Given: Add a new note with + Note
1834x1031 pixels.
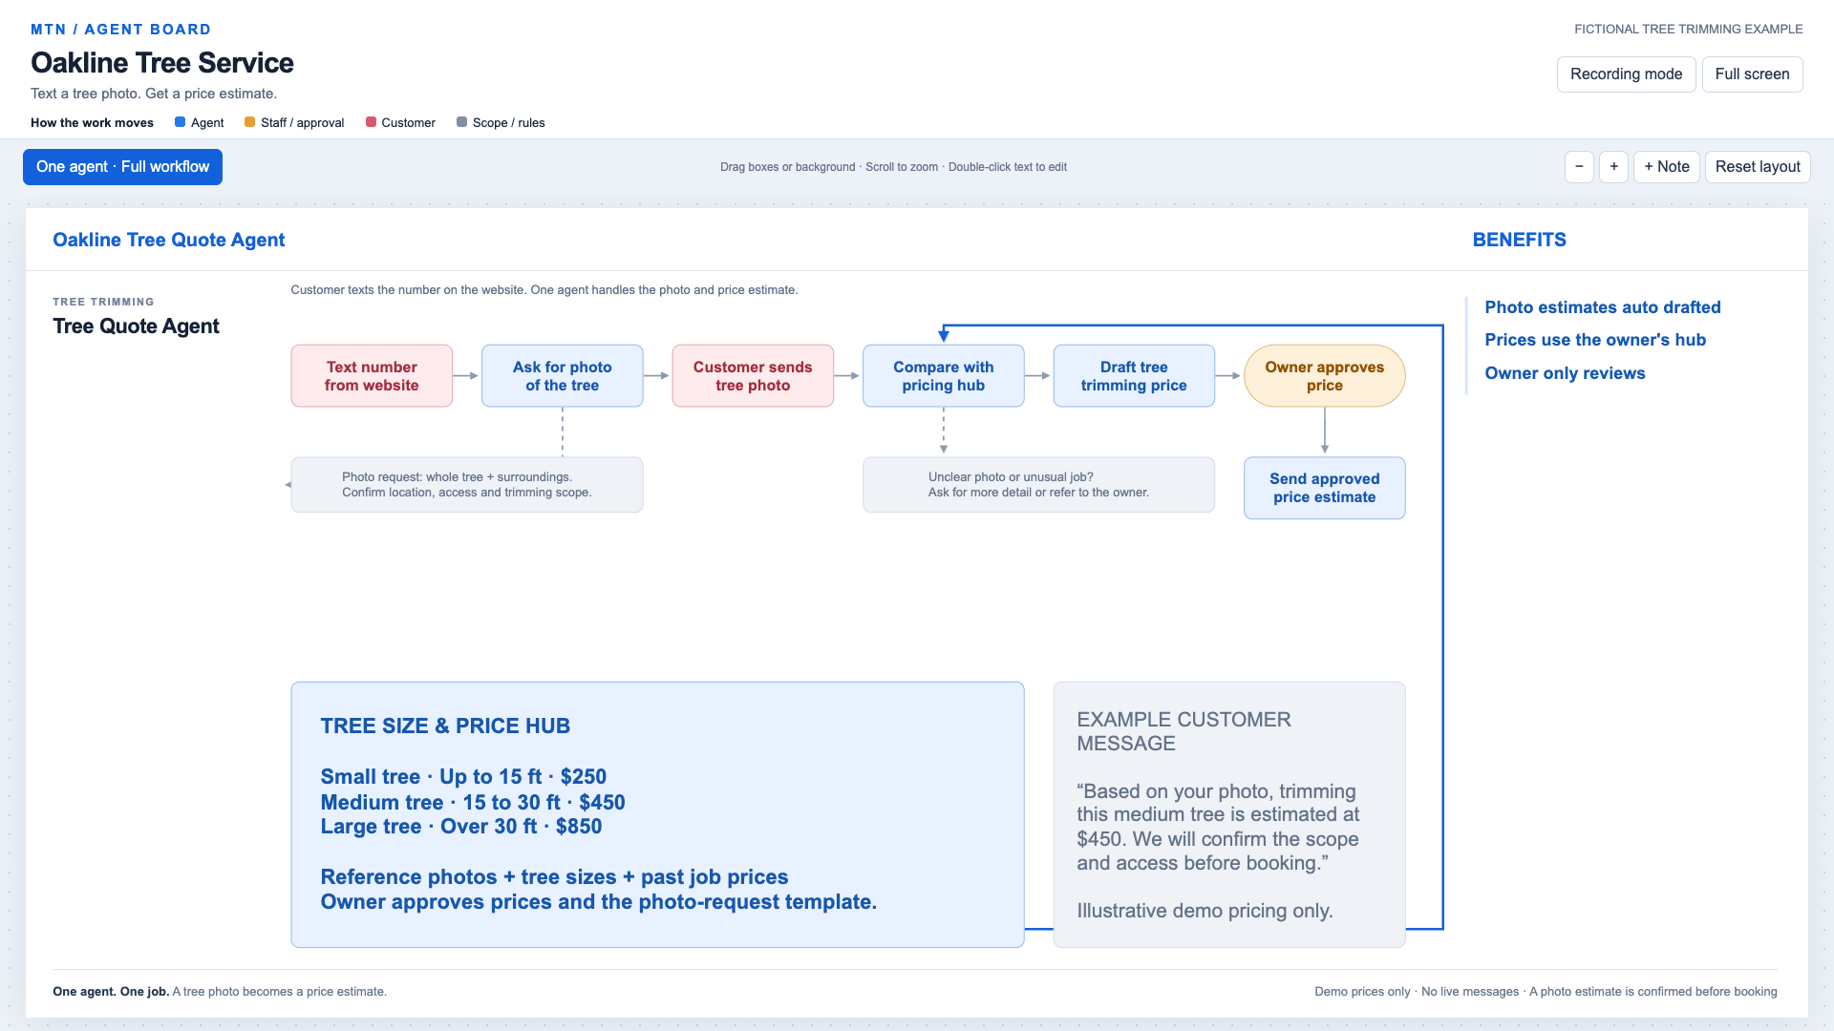Looking at the screenshot, I should (x=1666, y=167).
